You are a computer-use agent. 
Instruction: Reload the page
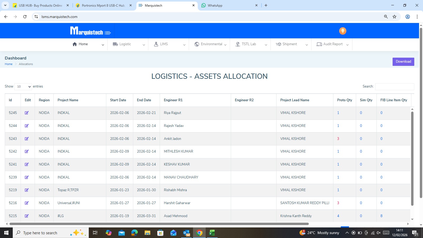pyautogui.click(x=25, y=17)
